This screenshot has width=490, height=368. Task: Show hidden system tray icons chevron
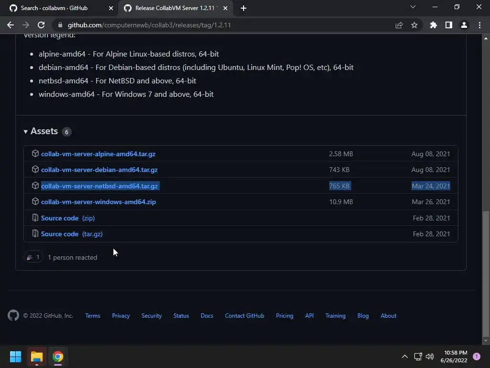[405, 356]
